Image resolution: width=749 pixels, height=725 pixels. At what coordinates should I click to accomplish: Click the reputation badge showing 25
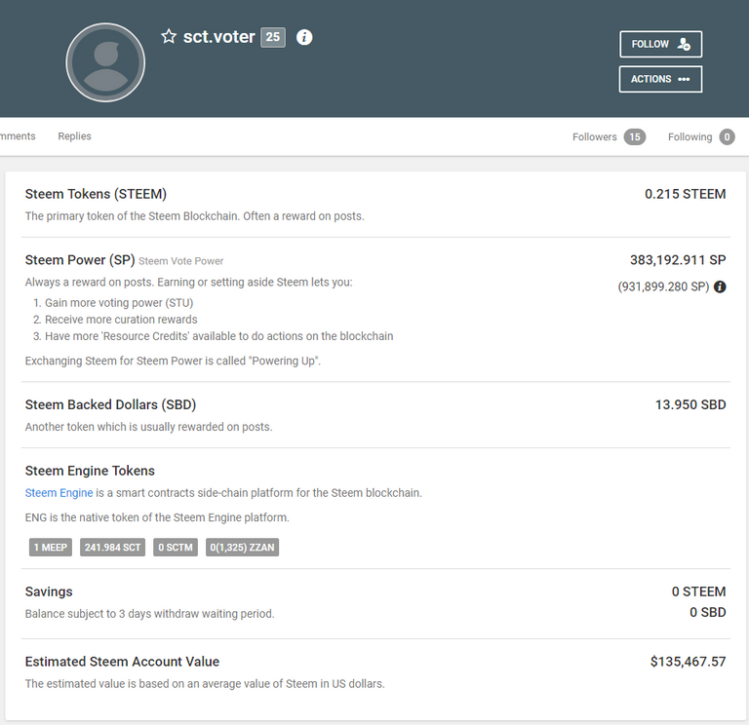[273, 37]
